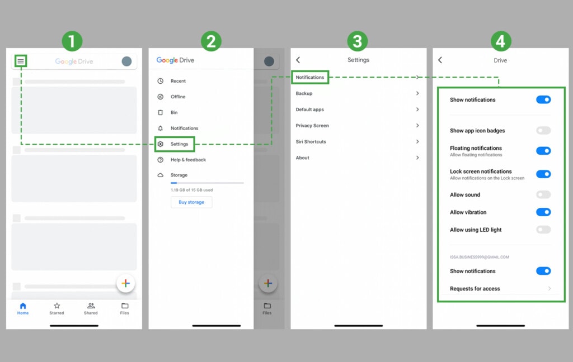The image size is (573, 362).
Task: Switch to the Shared tab
Action: 91,308
